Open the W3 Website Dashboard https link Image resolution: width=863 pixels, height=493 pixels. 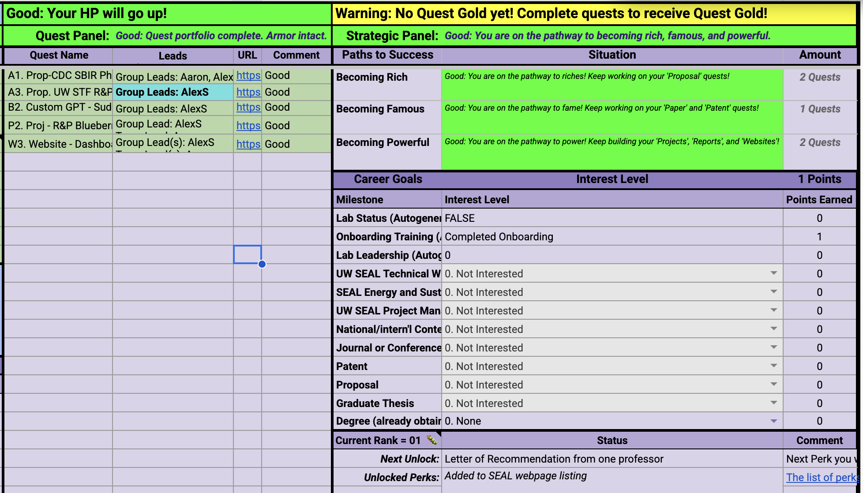[x=248, y=144]
